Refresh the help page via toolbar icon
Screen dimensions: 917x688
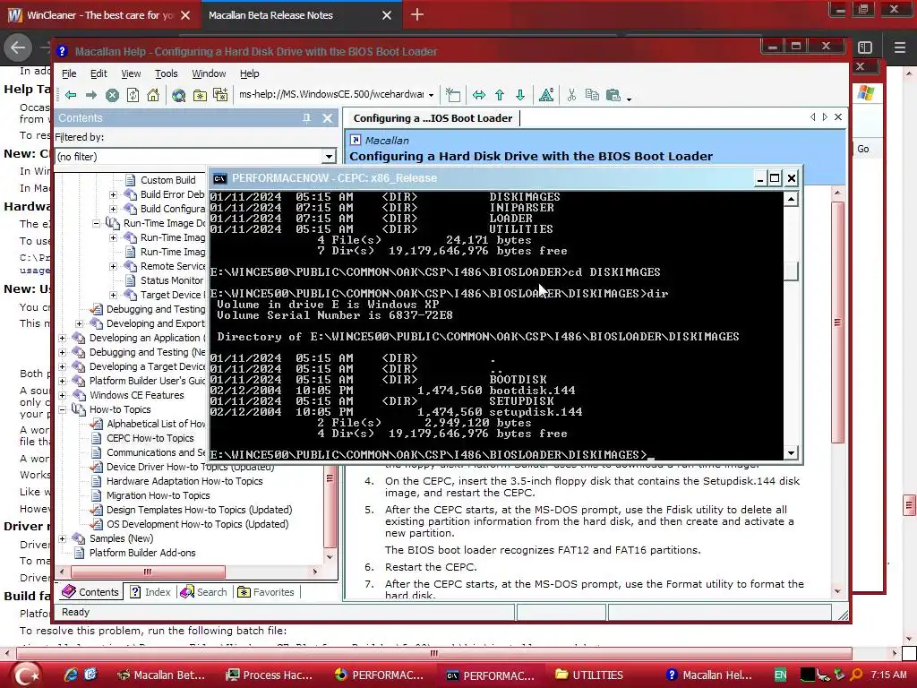coord(133,95)
